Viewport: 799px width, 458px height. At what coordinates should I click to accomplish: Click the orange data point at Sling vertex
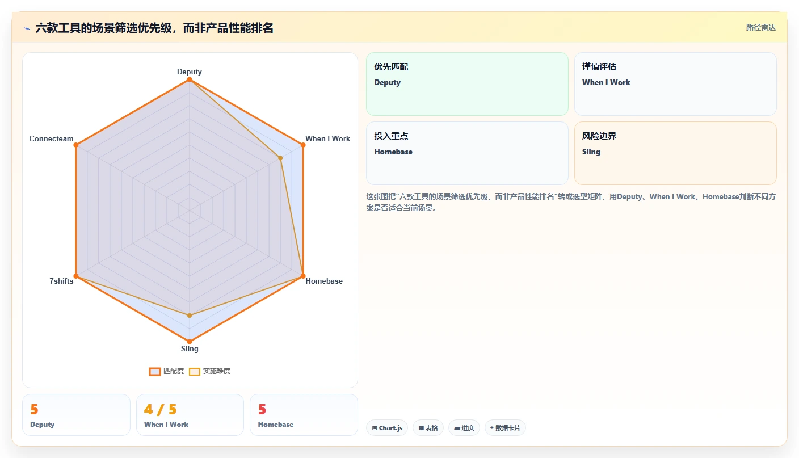pyautogui.click(x=190, y=342)
